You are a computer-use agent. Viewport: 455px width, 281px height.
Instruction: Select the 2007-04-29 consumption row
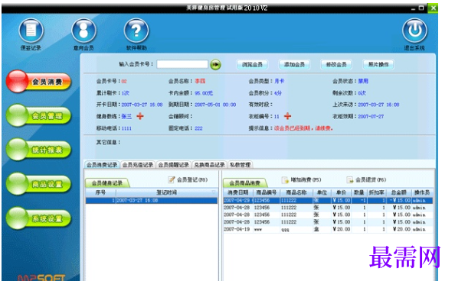[x=328, y=200]
